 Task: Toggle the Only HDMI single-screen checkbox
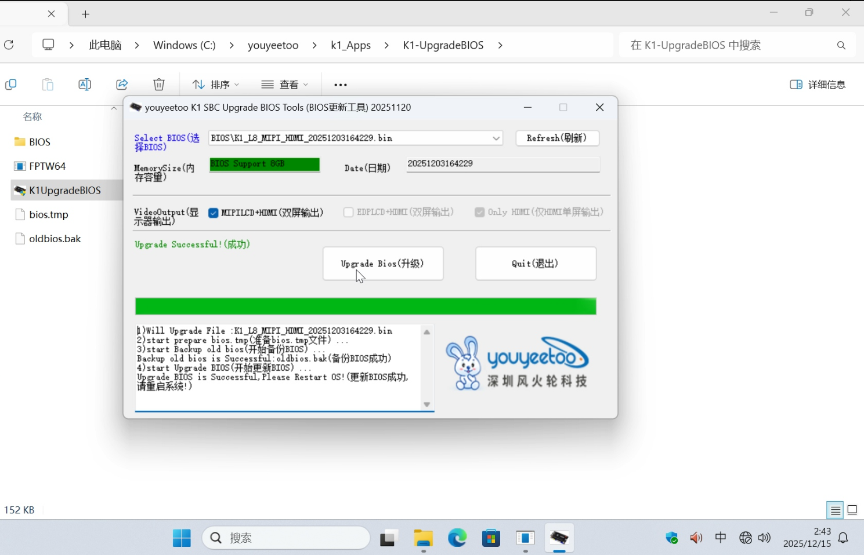[479, 213]
